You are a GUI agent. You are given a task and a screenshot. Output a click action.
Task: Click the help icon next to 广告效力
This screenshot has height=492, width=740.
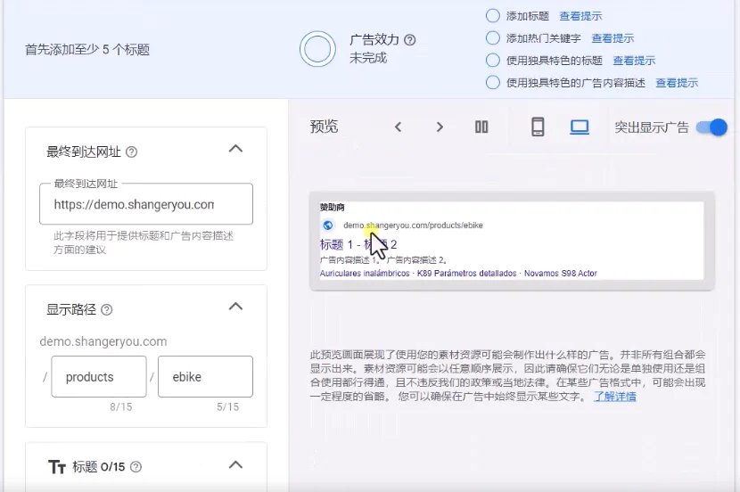[x=410, y=40]
